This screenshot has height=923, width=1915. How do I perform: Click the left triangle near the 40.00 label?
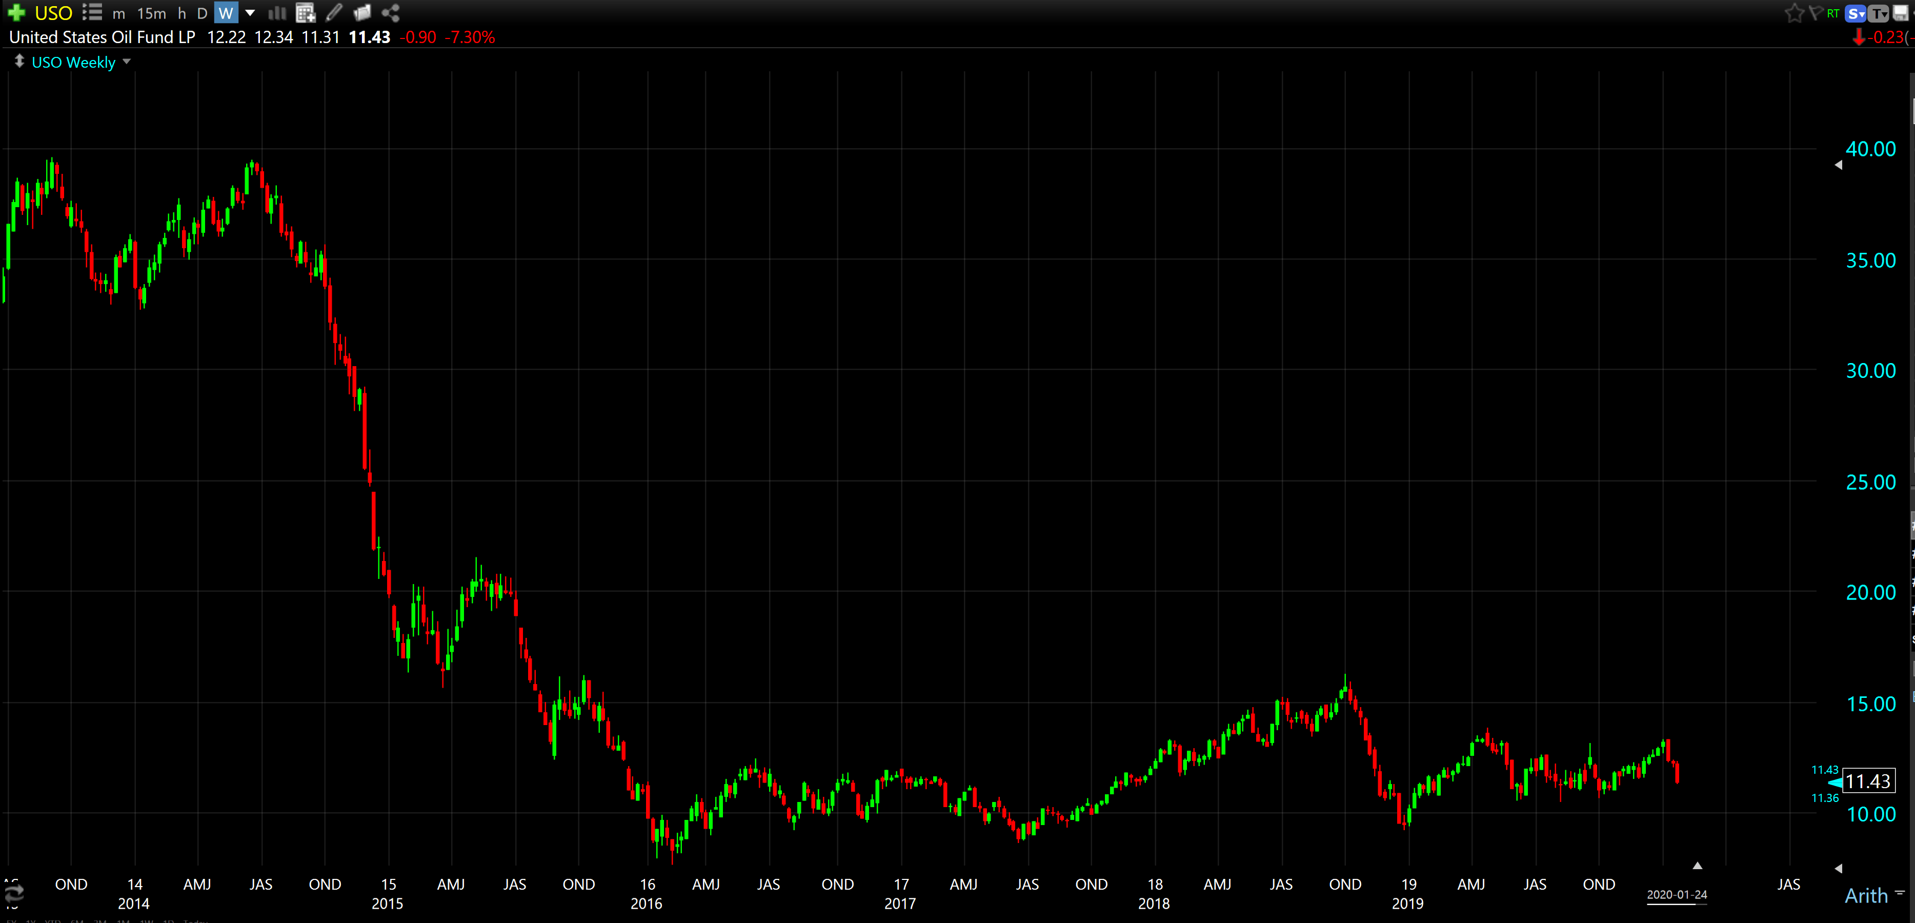tap(1839, 165)
